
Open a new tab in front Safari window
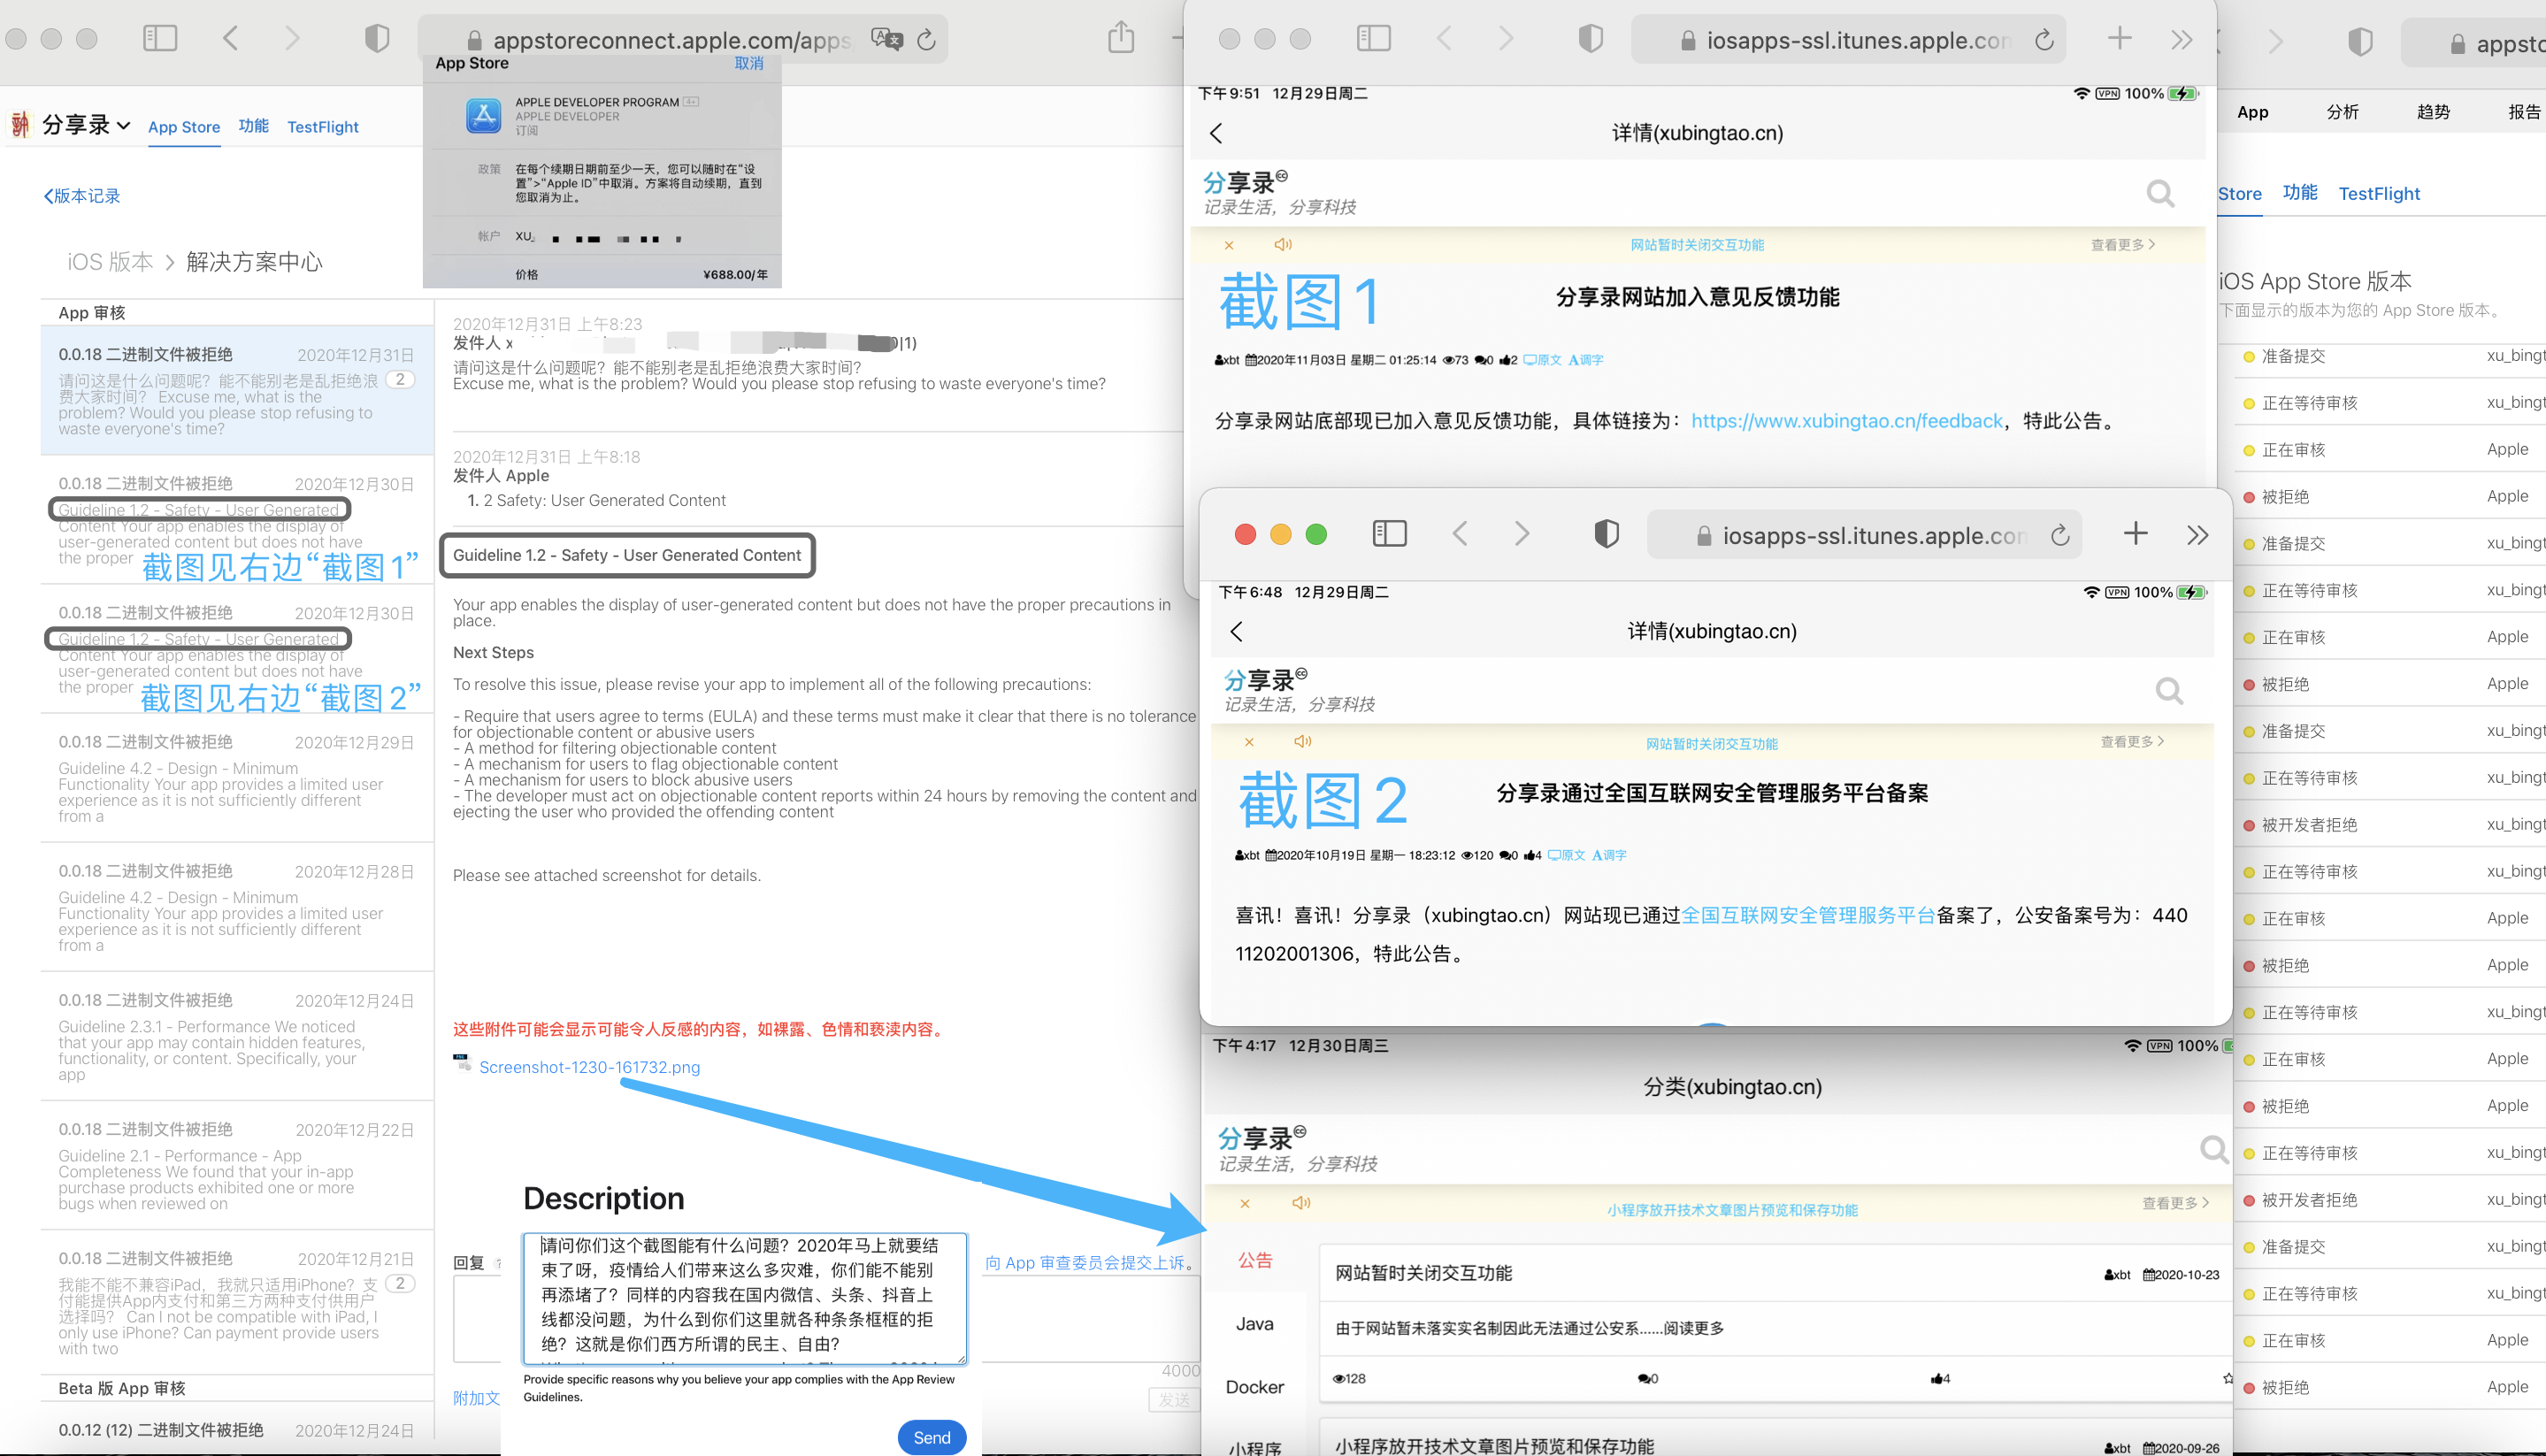(2135, 534)
